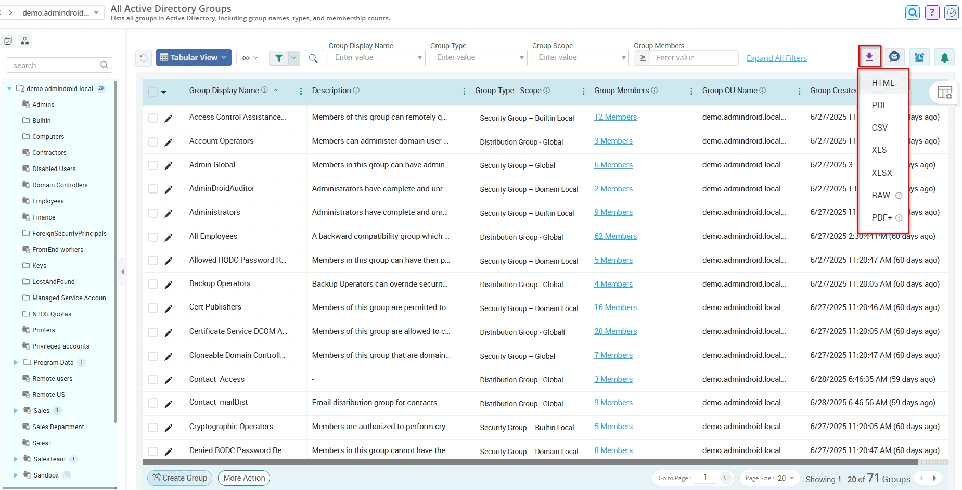Open the 12 Members link

(x=615, y=117)
